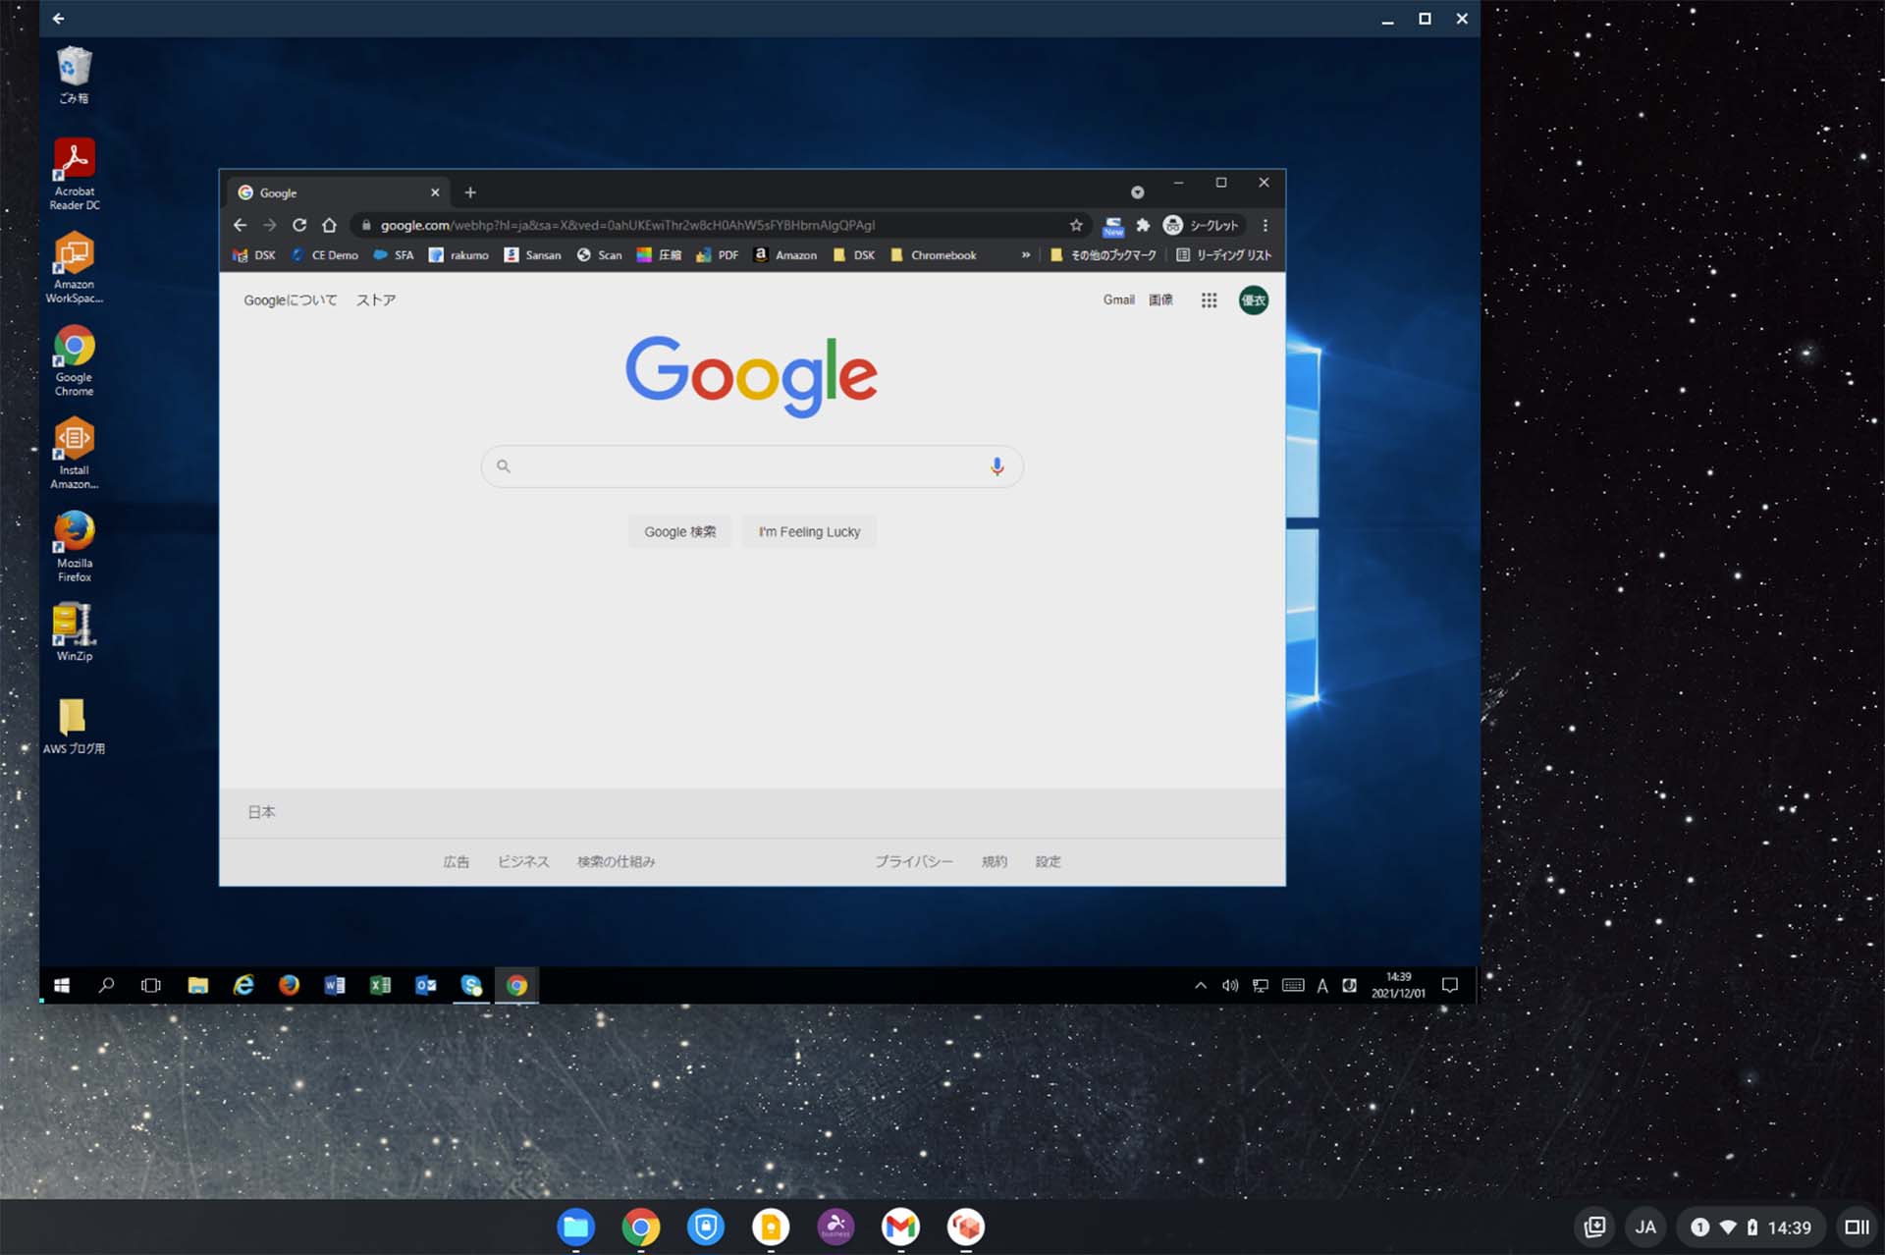Open Googleについて link
This screenshot has height=1255, width=1885.
[290, 300]
